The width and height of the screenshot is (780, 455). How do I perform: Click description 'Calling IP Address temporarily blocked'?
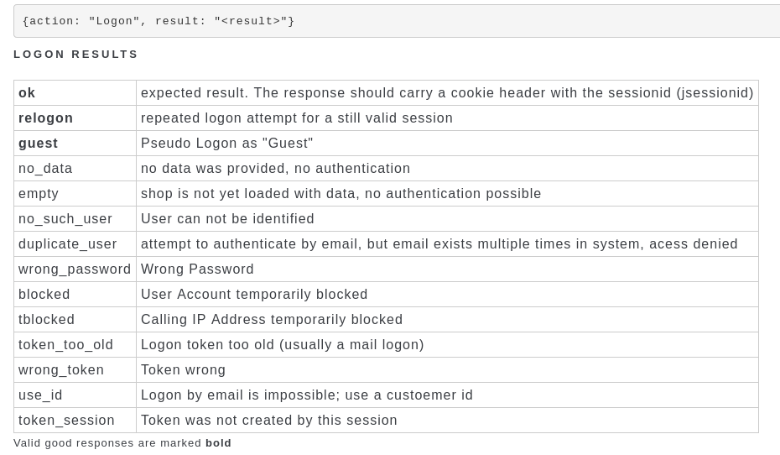[272, 320]
